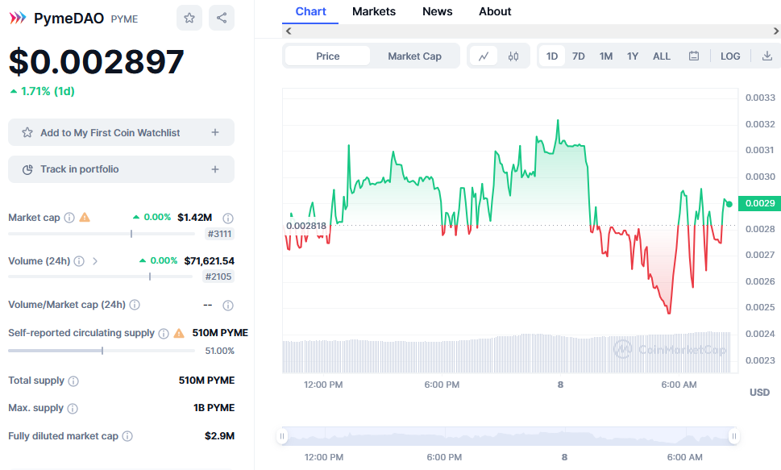Click Track in portfolio button
Image resolution: width=781 pixels, height=470 pixels.
click(x=121, y=169)
